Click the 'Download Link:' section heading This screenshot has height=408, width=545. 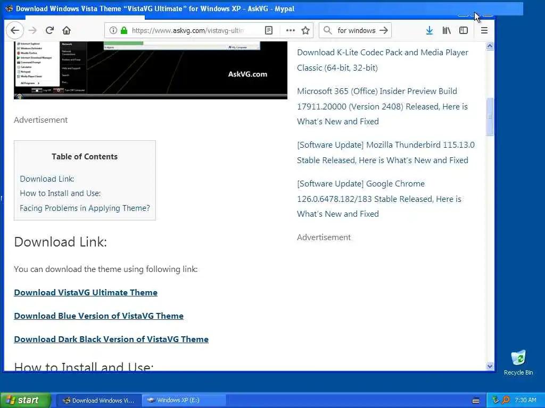pyautogui.click(x=61, y=242)
